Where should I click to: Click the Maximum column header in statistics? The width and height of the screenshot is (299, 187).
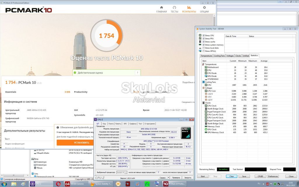[x=252, y=61]
